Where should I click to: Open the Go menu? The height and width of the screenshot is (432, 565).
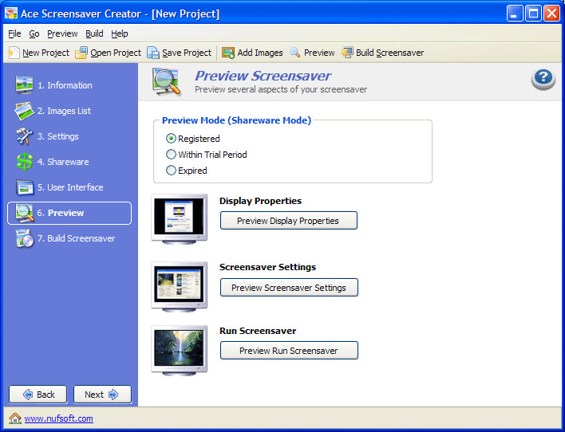coord(34,33)
